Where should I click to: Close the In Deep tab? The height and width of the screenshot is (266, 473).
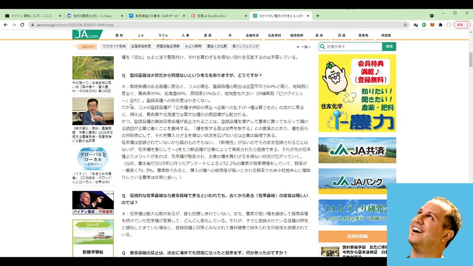click(x=122, y=16)
